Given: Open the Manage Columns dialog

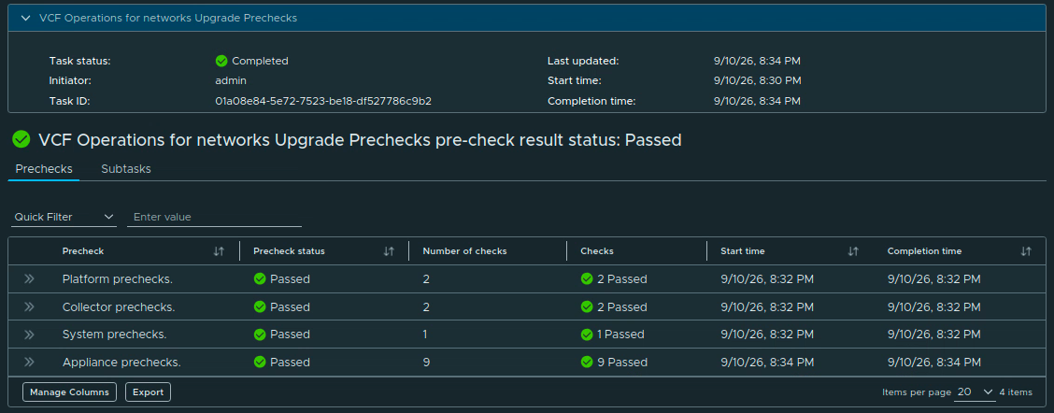Looking at the screenshot, I should tap(69, 392).
